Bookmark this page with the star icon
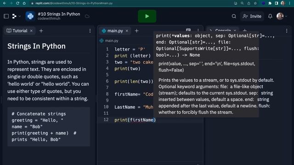 (255, 3)
